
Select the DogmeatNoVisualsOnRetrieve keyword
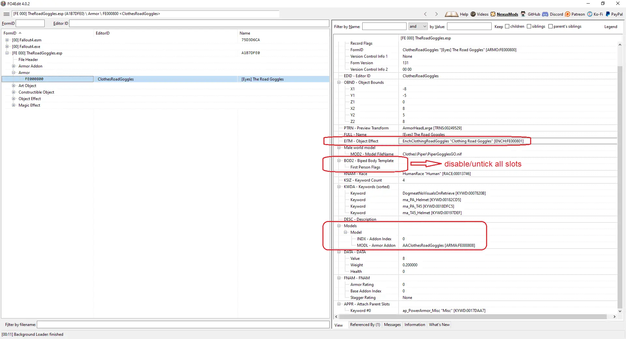point(444,193)
